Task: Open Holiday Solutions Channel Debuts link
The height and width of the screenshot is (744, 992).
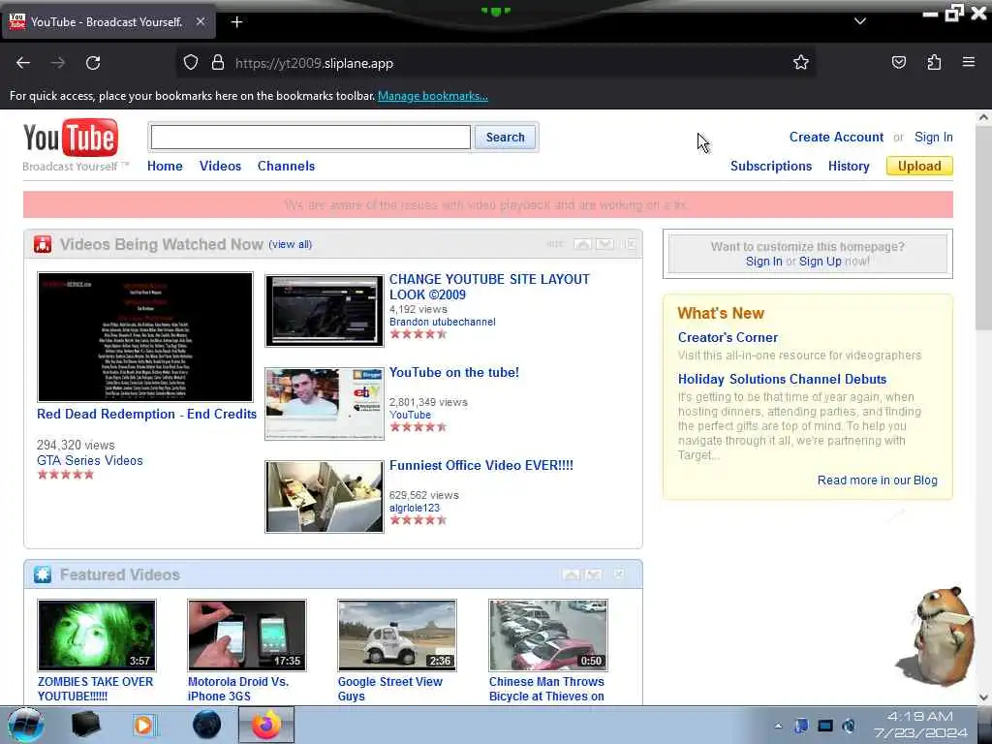Action: coord(782,379)
